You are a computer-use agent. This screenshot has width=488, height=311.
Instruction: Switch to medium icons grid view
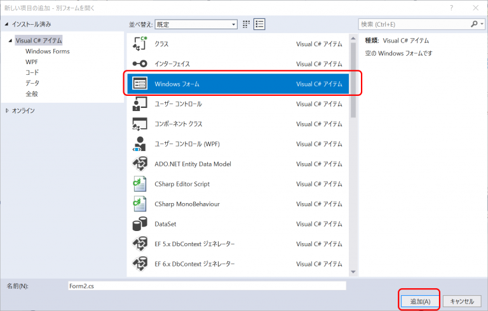click(246, 24)
